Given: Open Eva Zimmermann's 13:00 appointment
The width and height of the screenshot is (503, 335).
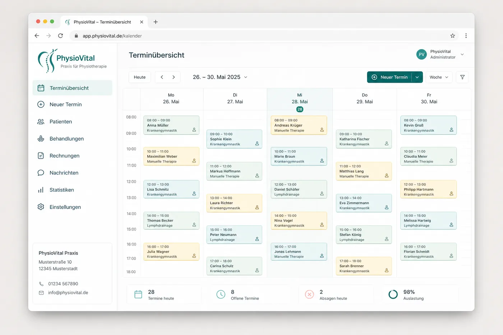Looking at the screenshot, I should pos(364,203).
